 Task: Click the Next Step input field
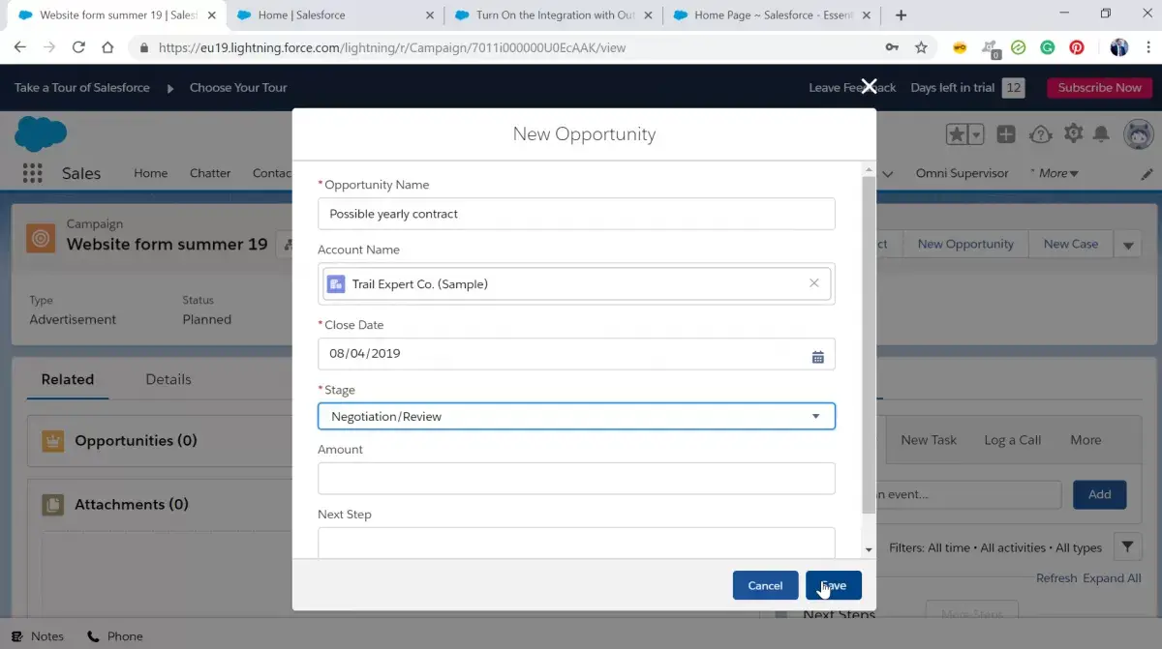tap(576, 542)
